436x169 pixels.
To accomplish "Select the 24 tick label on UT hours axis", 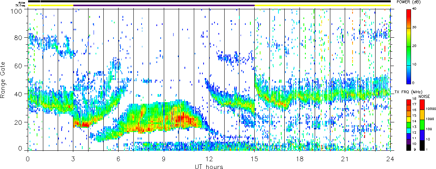I will pos(390,158).
